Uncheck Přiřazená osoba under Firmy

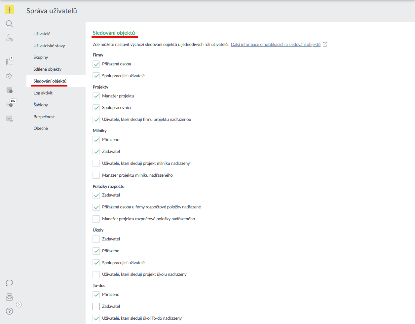[x=96, y=64]
